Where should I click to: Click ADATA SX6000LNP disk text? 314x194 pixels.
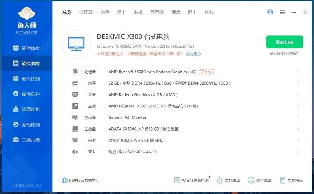144,129
